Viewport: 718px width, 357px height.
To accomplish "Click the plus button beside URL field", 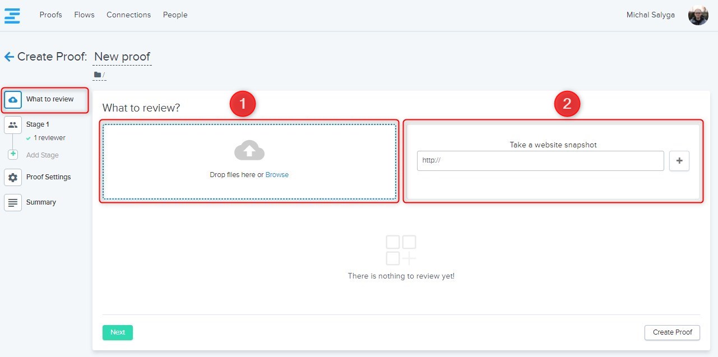I will tap(679, 161).
